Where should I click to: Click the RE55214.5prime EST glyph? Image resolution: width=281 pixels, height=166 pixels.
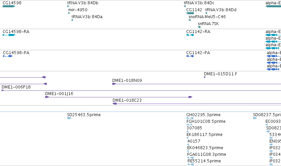tap(191, 164)
